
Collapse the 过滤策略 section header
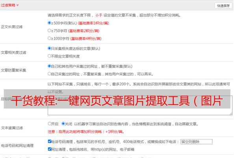10,5
